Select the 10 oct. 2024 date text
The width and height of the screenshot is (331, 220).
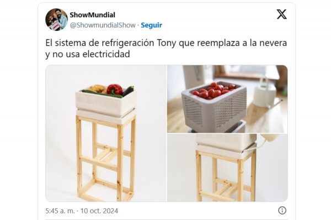(99, 211)
